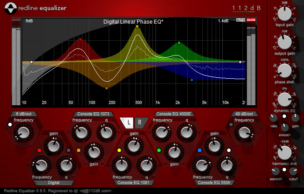Click the Console EQ 1073 frequency knob
304x194 pixels.
coord(81,133)
